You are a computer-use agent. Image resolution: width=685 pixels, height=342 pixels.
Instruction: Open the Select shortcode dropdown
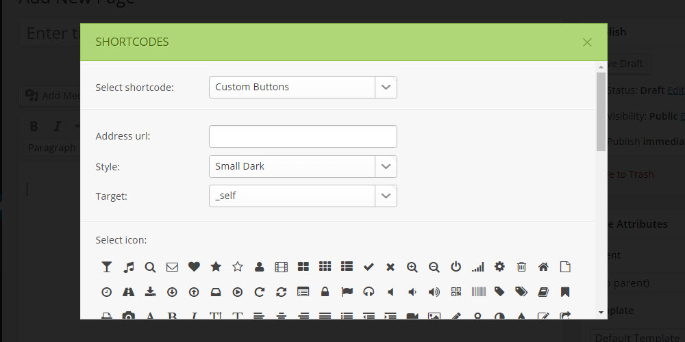pyautogui.click(x=303, y=88)
